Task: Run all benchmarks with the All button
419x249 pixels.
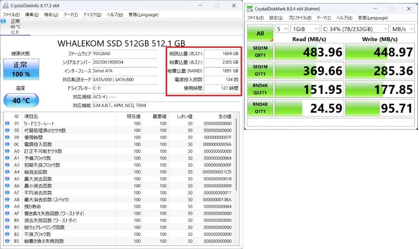Action: [x=260, y=33]
